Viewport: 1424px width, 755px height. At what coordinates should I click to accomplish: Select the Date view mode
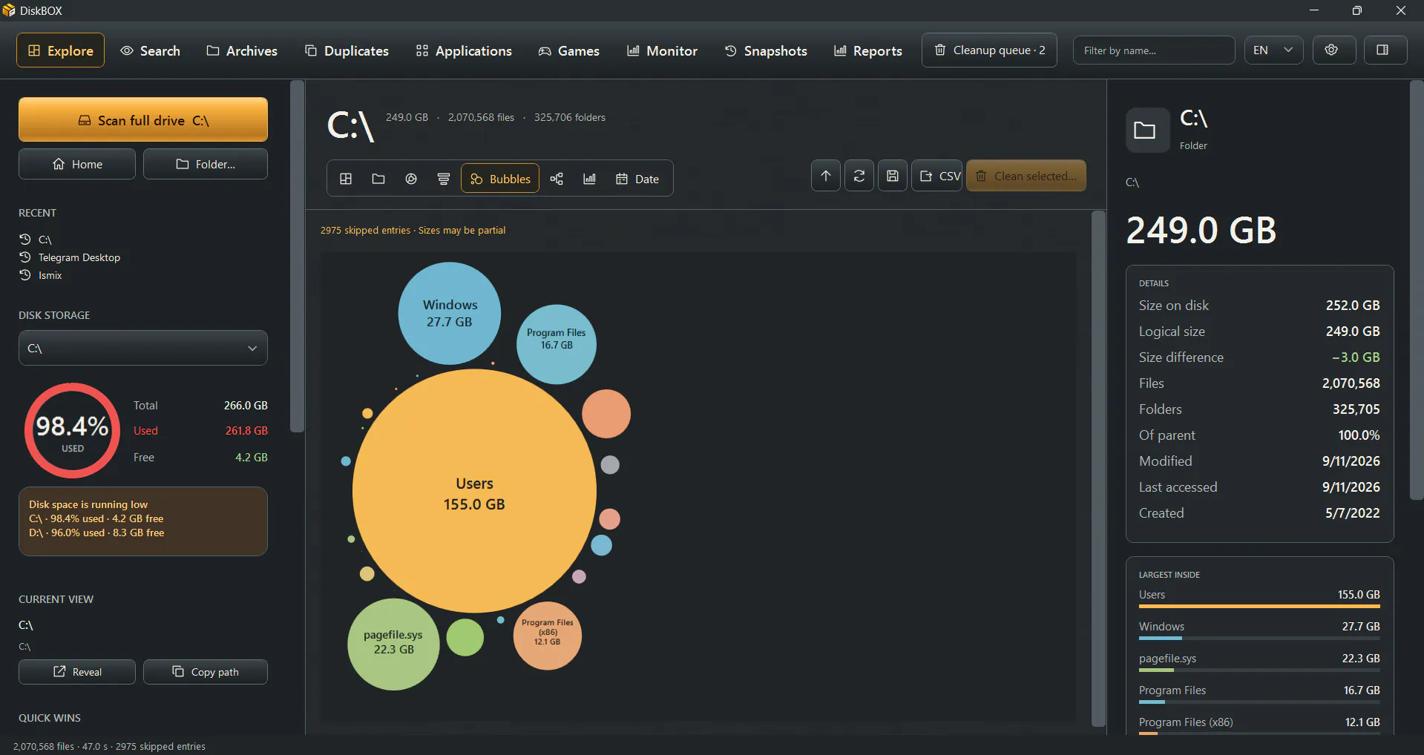pyautogui.click(x=637, y=179)
